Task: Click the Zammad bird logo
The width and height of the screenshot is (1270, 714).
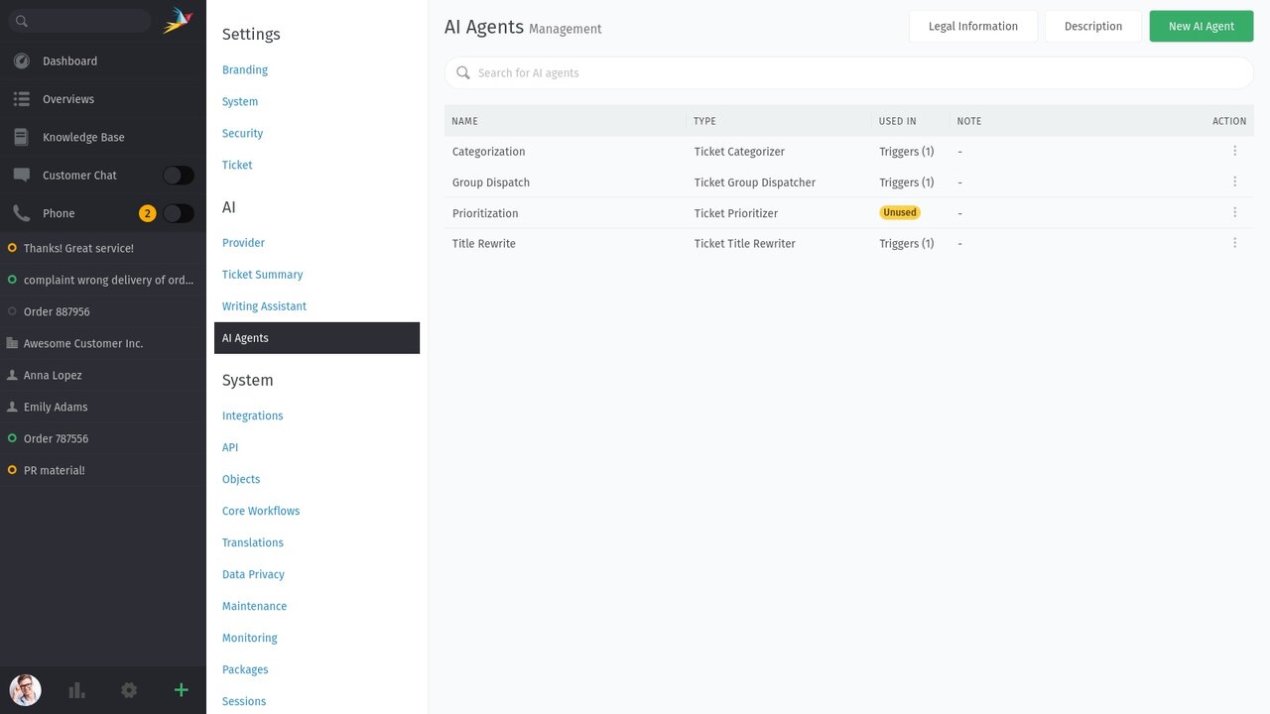Action: click(x=178, y=21)
